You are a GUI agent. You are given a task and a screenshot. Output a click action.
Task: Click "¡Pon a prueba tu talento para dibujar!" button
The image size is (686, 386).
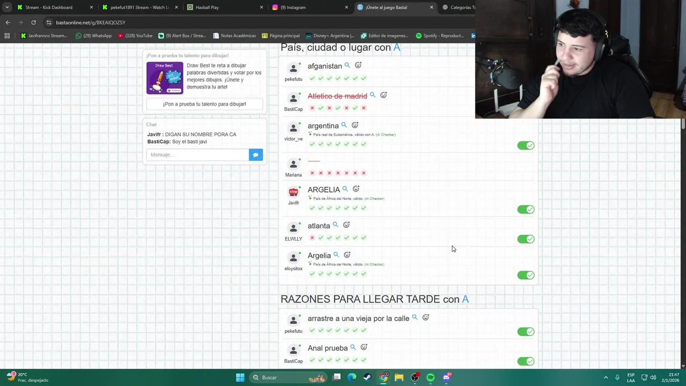click(x=205, y=104)
